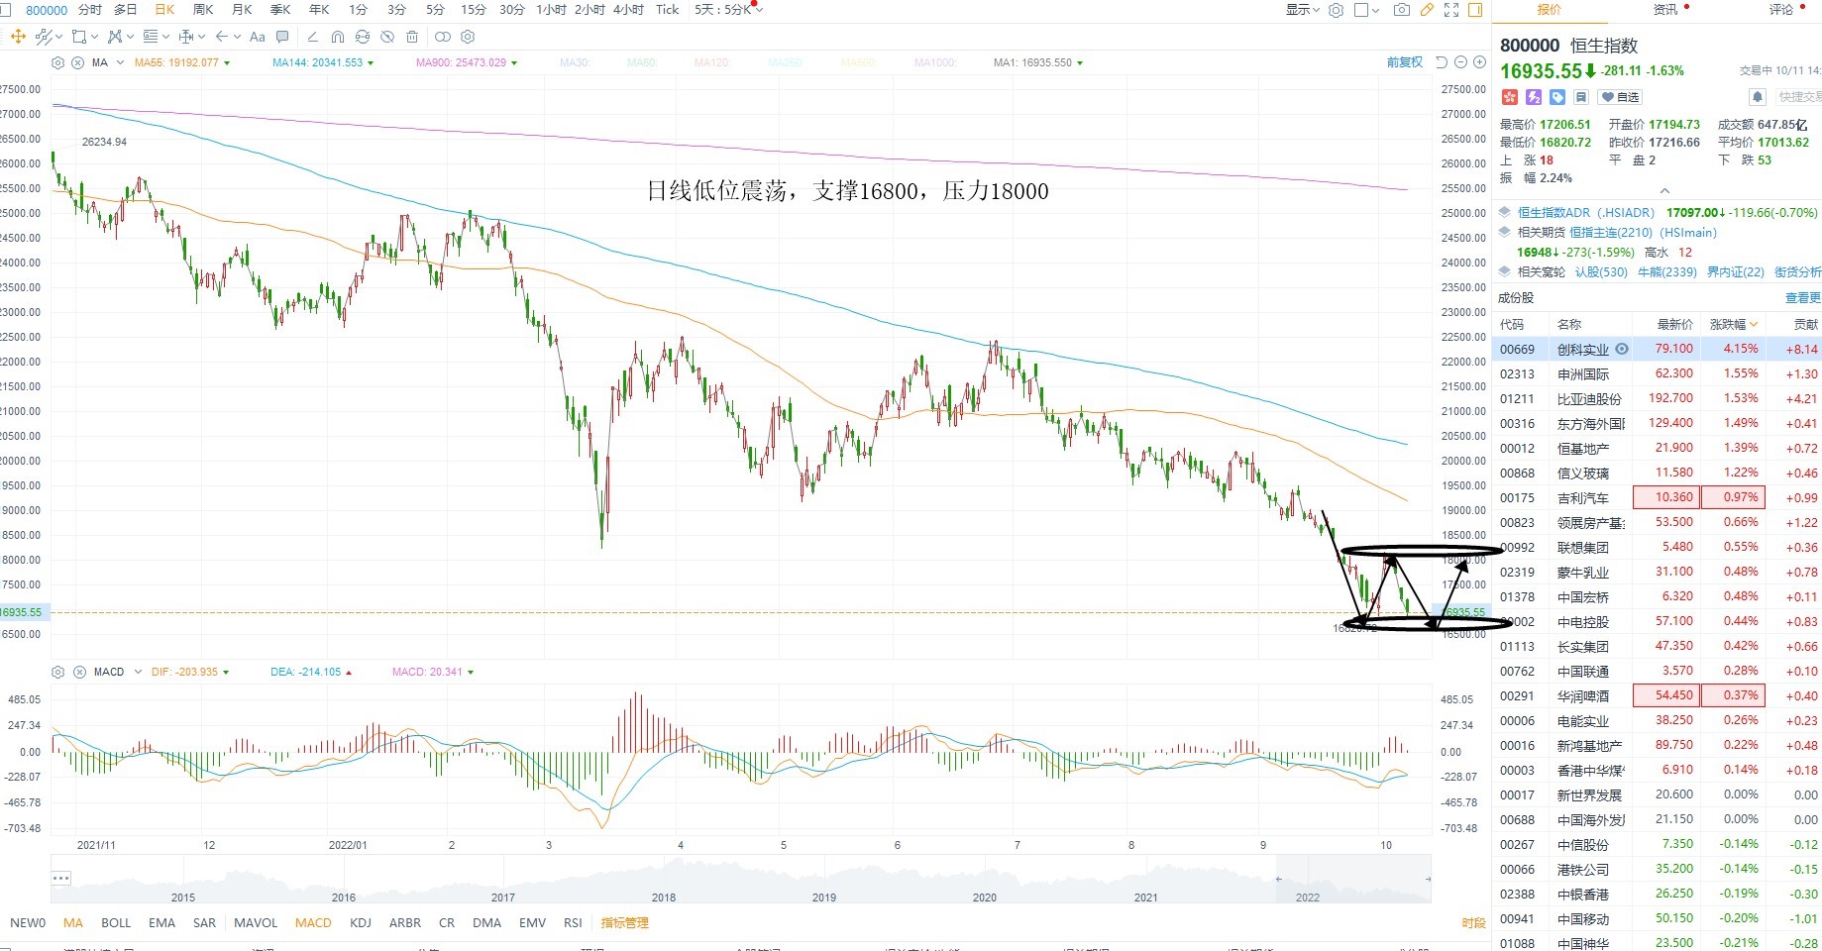Screen dimensions: 1822x951
Task: Take a chart snapshot with the camera icon
Action: 1401,10
